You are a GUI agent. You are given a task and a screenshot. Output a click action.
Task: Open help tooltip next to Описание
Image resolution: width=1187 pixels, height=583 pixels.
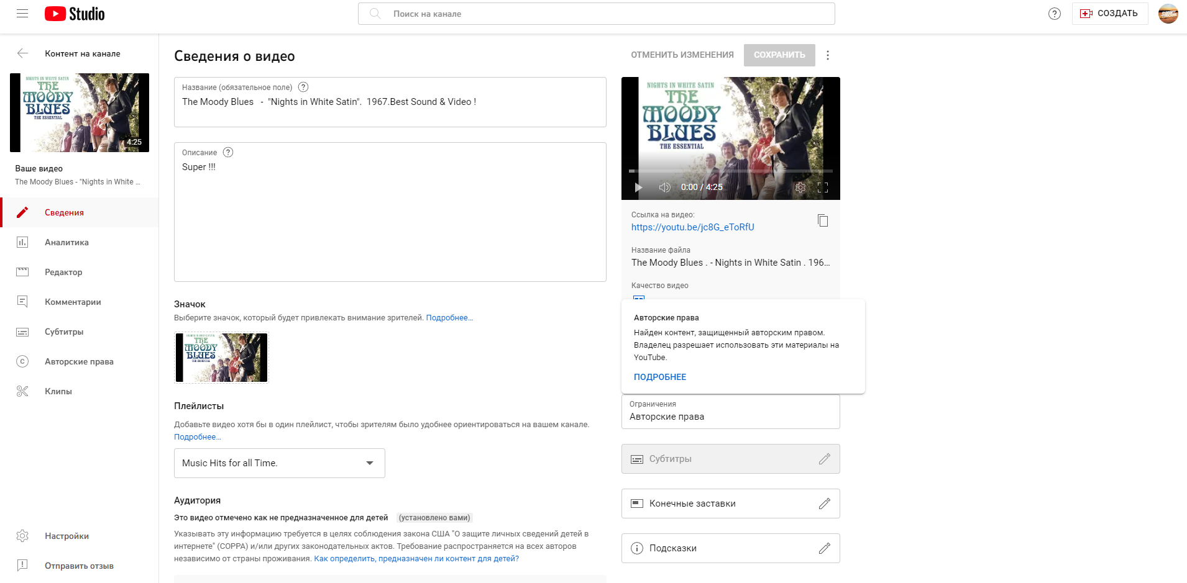pos(228,152)
